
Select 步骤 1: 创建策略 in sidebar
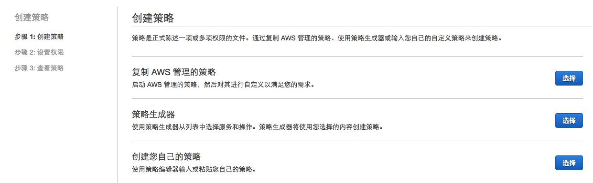point(39,37)
